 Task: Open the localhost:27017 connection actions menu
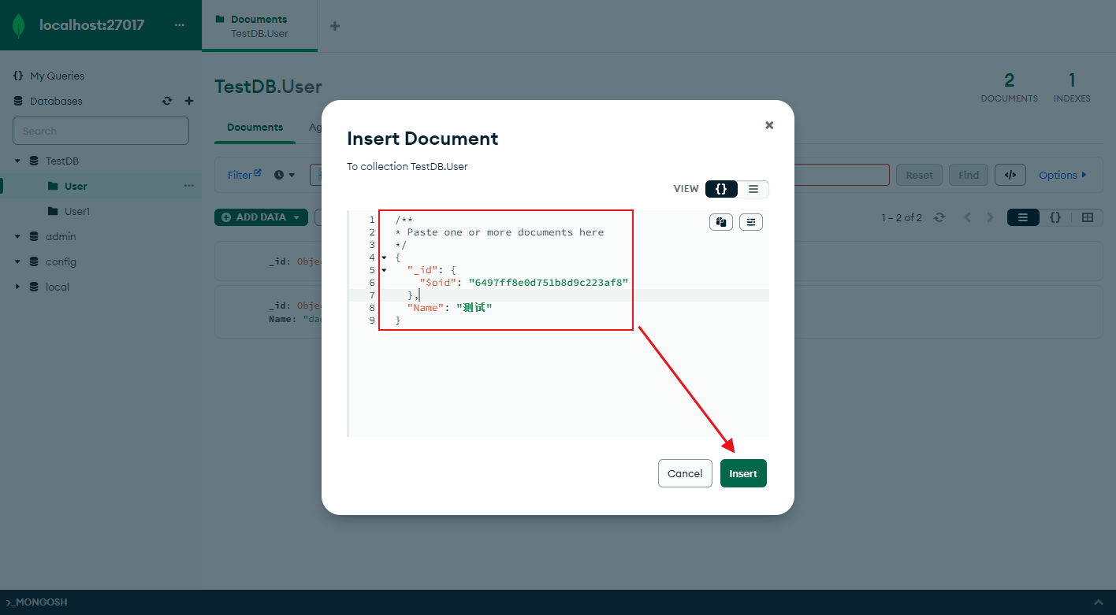coord(180,25)
